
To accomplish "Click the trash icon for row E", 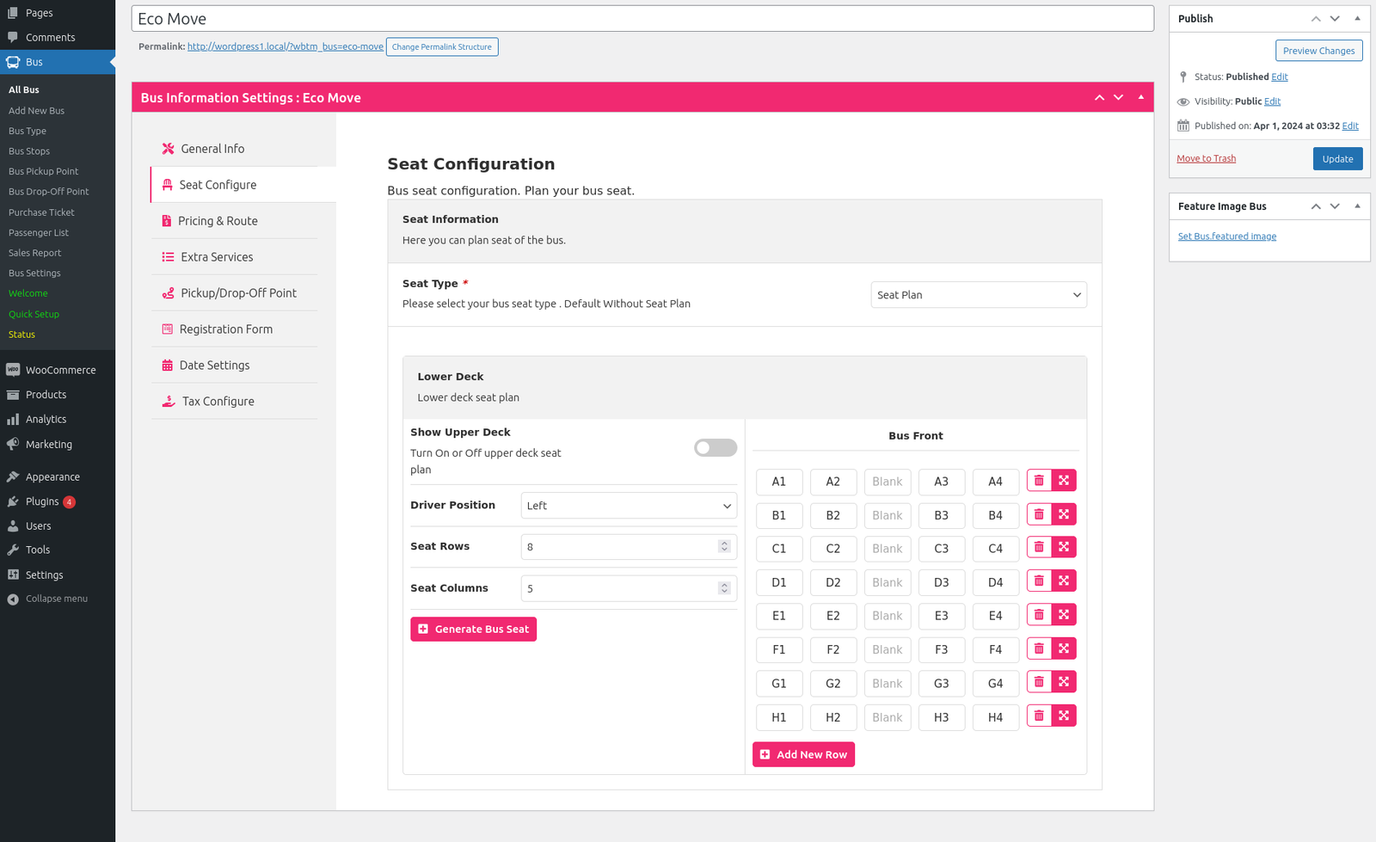I will click(1039, 616).
